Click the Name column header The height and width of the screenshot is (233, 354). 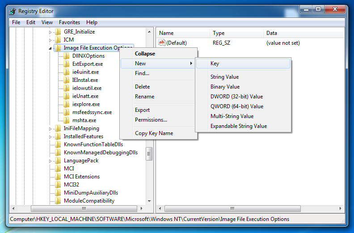click(x=183, y=33)
